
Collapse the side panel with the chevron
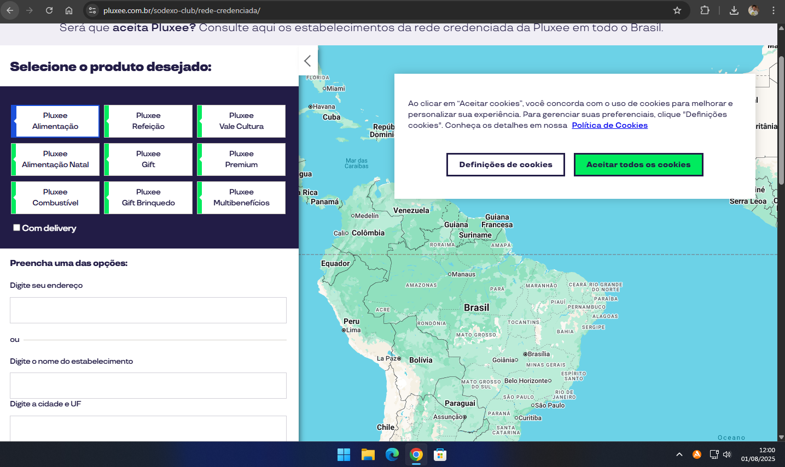click(x=307, y=61)
